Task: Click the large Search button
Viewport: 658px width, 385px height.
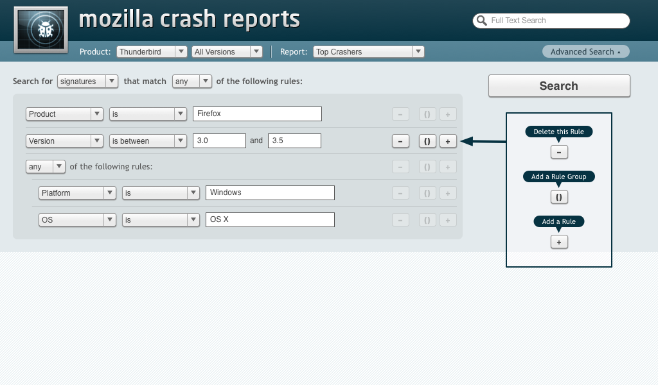Action: [559, 86]
